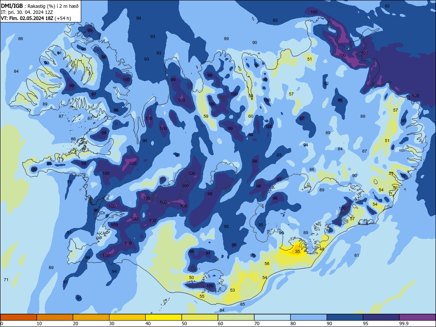Image resolution: width=436 pixels, height=327 pixels.
Task: Click the '59' value on the map
Action: [206, 116]
